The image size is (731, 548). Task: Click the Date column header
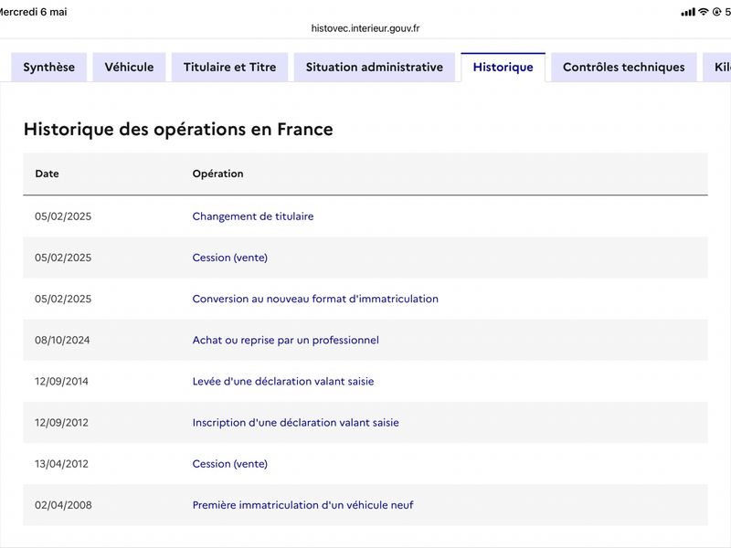point(48,174)
